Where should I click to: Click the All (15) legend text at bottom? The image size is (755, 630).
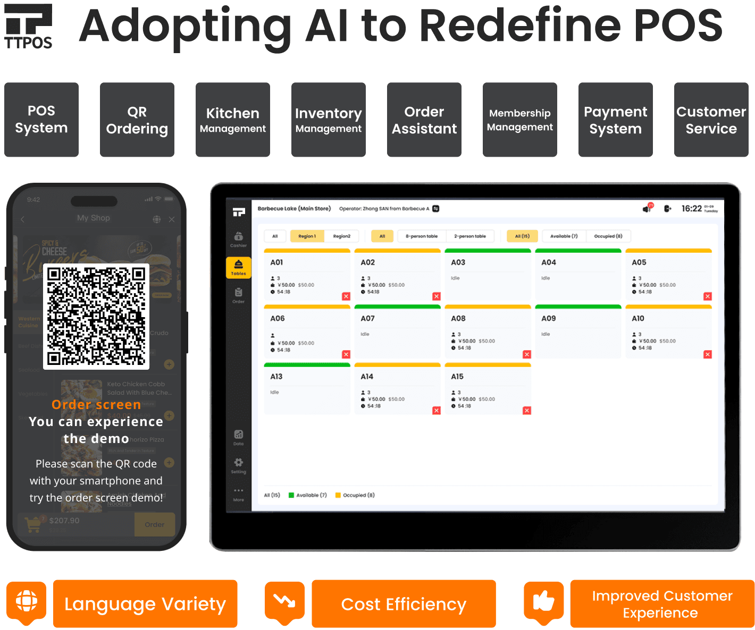[272, 495]
